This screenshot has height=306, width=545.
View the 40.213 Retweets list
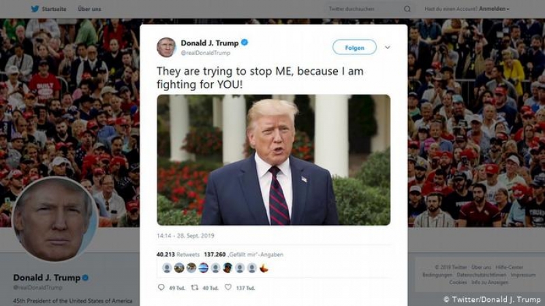coord(178,254)
